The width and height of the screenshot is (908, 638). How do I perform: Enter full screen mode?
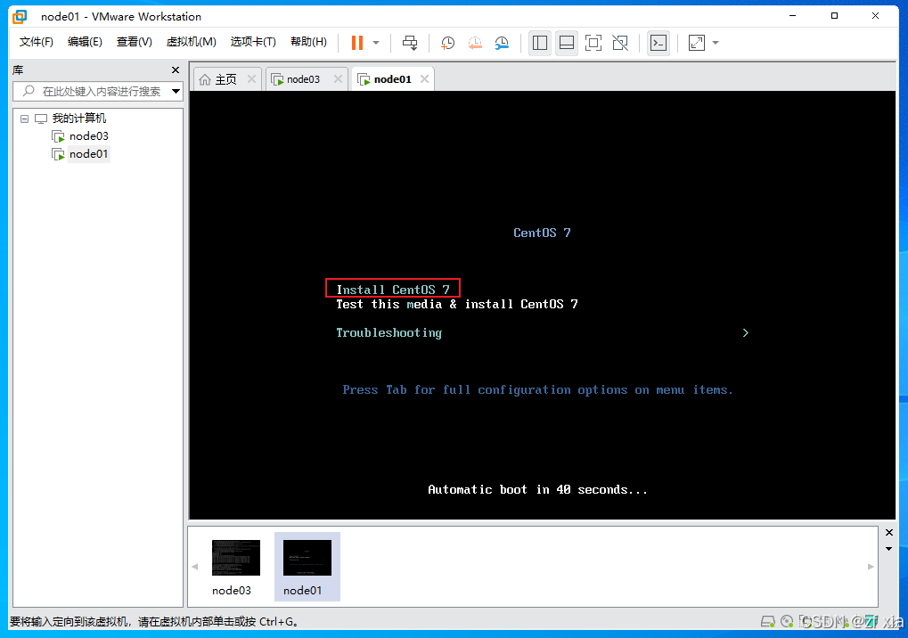point(593,43)
